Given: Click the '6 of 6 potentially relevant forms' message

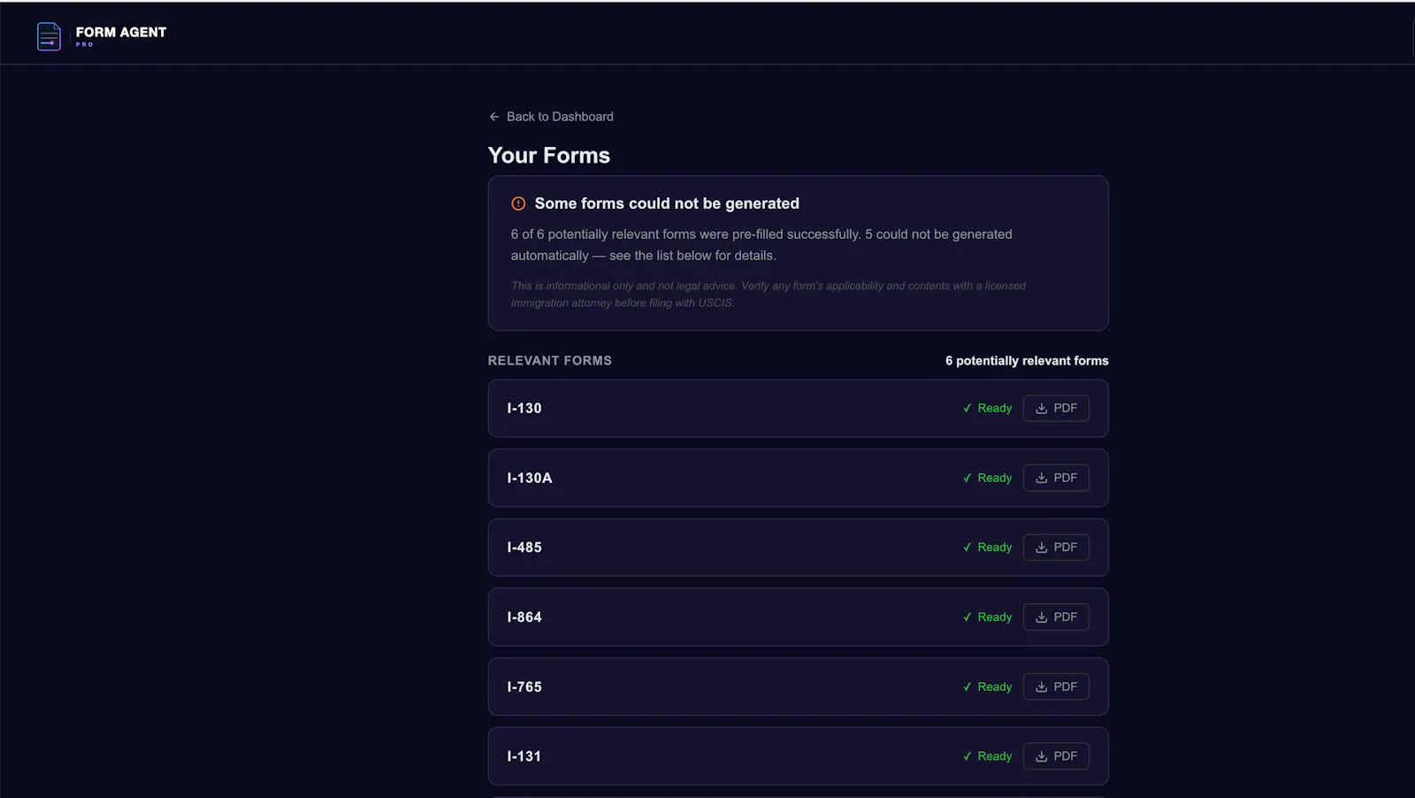Looking at the screenshot, I should click(x=761, y=244).
